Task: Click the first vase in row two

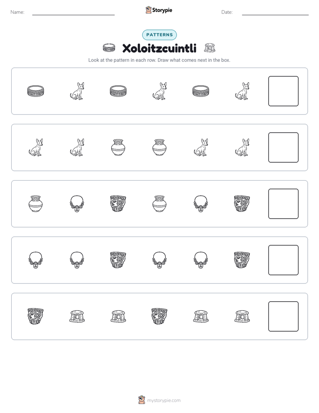Action: click(118, 147)
